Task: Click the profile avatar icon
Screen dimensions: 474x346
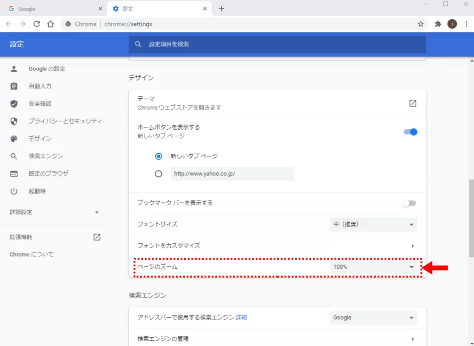Action: tap(452, 24)
